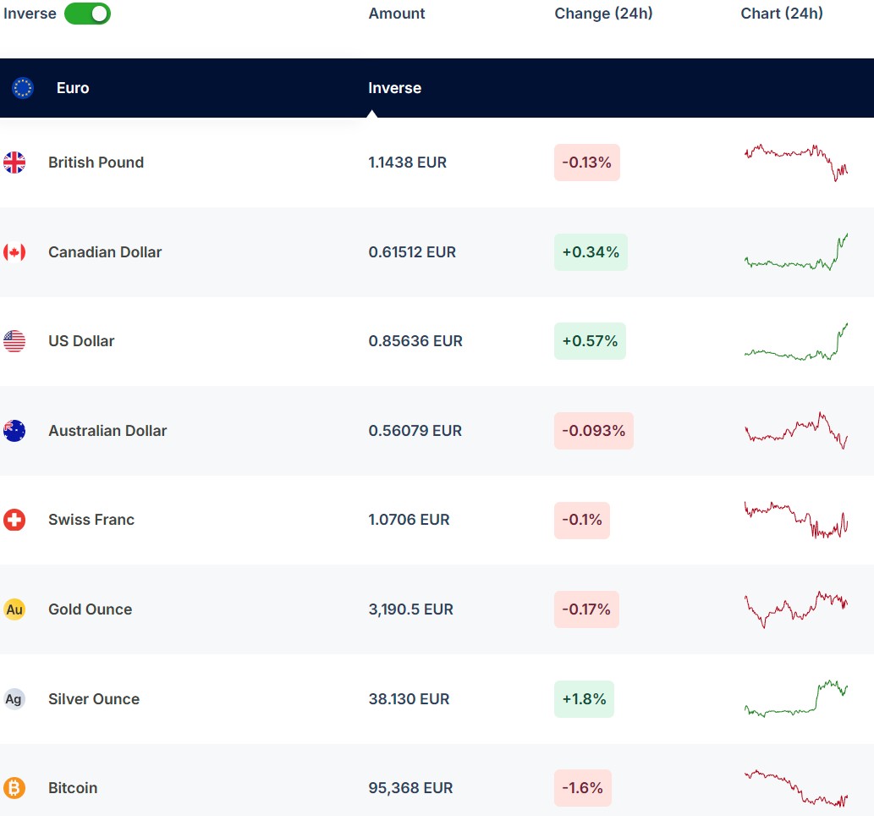The image size is (874, 816).
Task: Click the Change (24h) column header
Action: click(603, 14)
